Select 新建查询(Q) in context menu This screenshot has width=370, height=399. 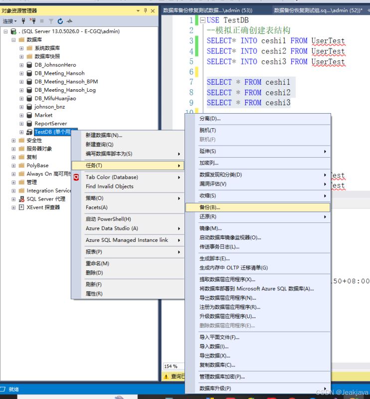(x=127, y=145)
